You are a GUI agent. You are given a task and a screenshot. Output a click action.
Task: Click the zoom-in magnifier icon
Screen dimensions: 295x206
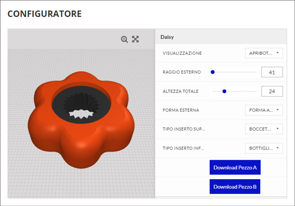point(125,39)
